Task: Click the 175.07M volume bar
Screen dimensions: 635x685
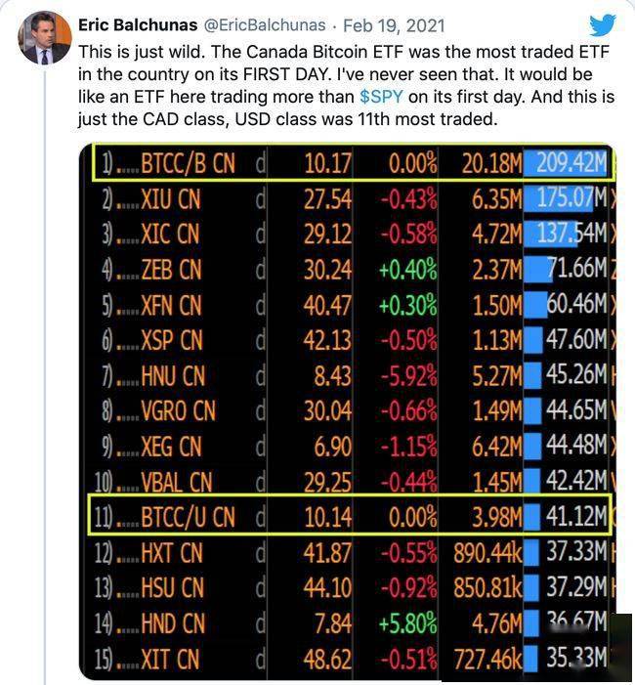Action: click(559, 198)
